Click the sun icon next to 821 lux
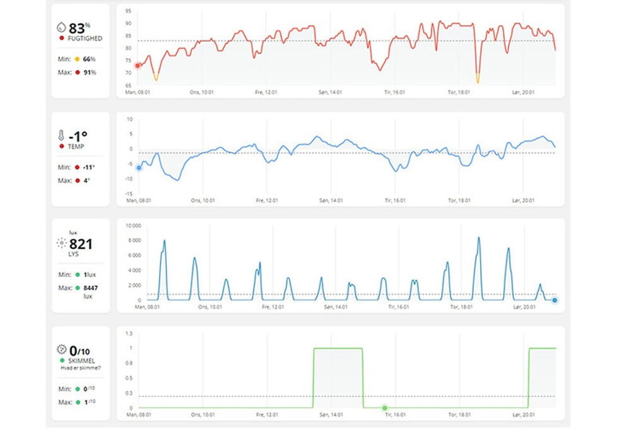Screen dimensions: 631x432 [61, 243]
